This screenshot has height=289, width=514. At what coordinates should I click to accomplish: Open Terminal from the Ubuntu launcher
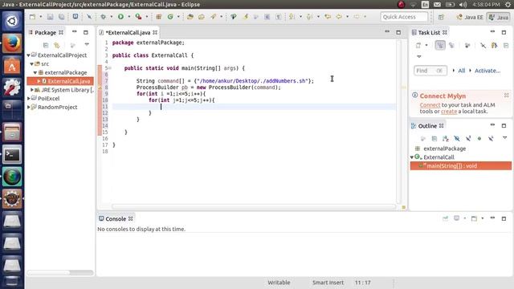[12, 154]
